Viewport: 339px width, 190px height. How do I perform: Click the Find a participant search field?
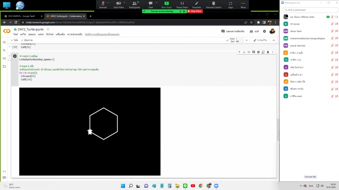(309, 10)
